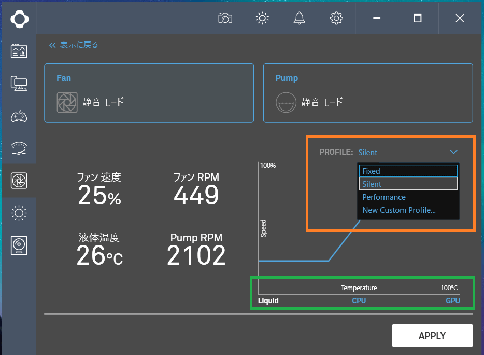Close the CAM window
The width and height of the screenshot is (484, 355).
(460, 18)
